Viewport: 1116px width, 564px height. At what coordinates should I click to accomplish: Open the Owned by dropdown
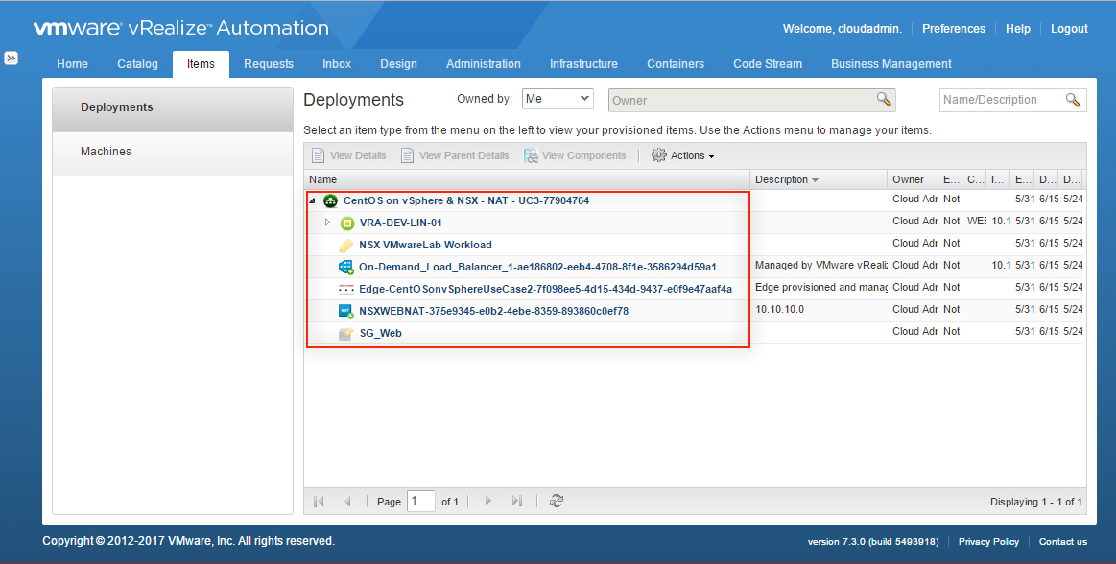pos(558,99)
